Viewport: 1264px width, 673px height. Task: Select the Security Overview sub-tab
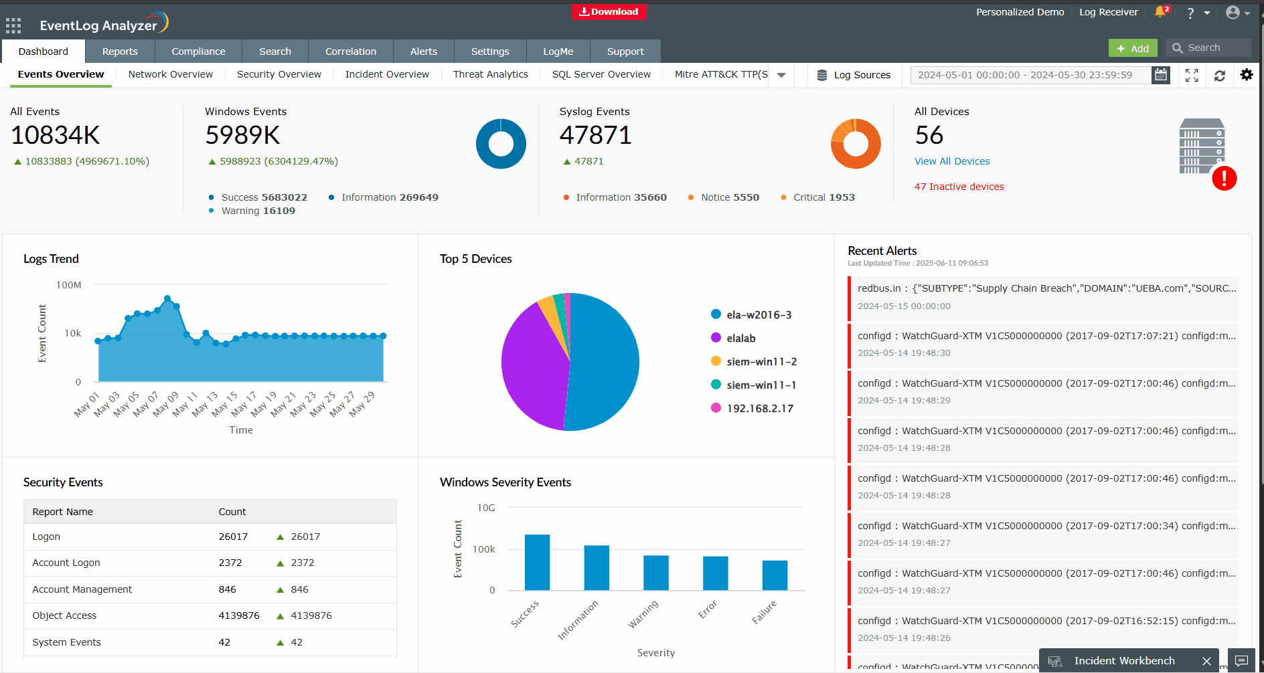tap(279, 74)
